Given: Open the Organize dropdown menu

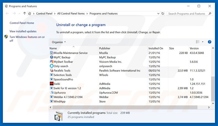Looking at the screenshot, I should [59, 42].
